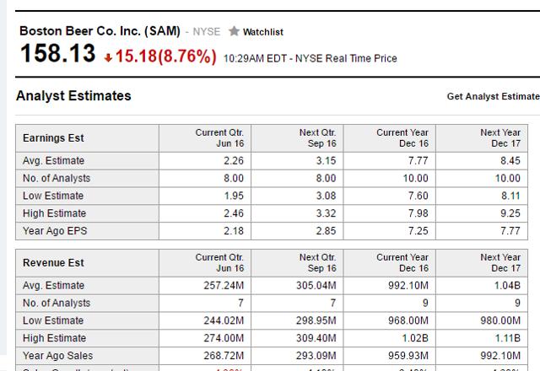Click year ago EPS value 7.25
Screen dimensions: 540x371
click(418, 231)
